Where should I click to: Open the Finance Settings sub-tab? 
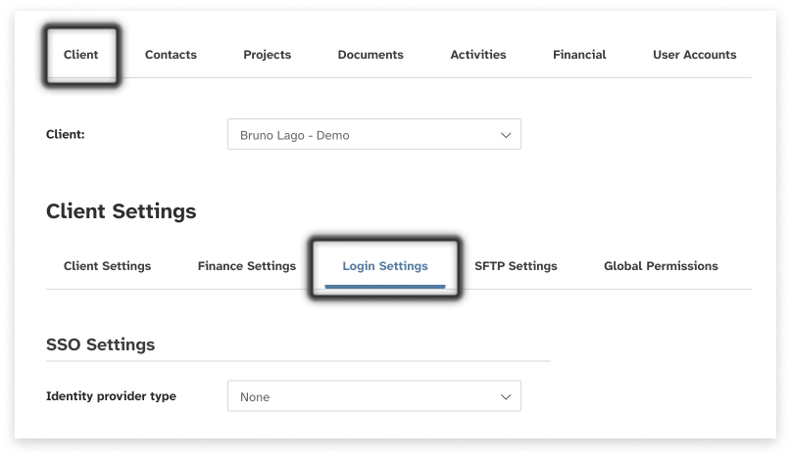pyautogui.click(x=246, y=266)
